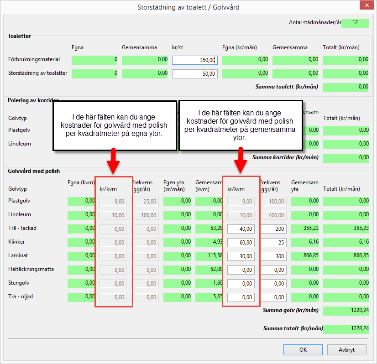
Task: Click Heltäckningsmatta kr/kvm field for shared areas
Action: (241, 270)
